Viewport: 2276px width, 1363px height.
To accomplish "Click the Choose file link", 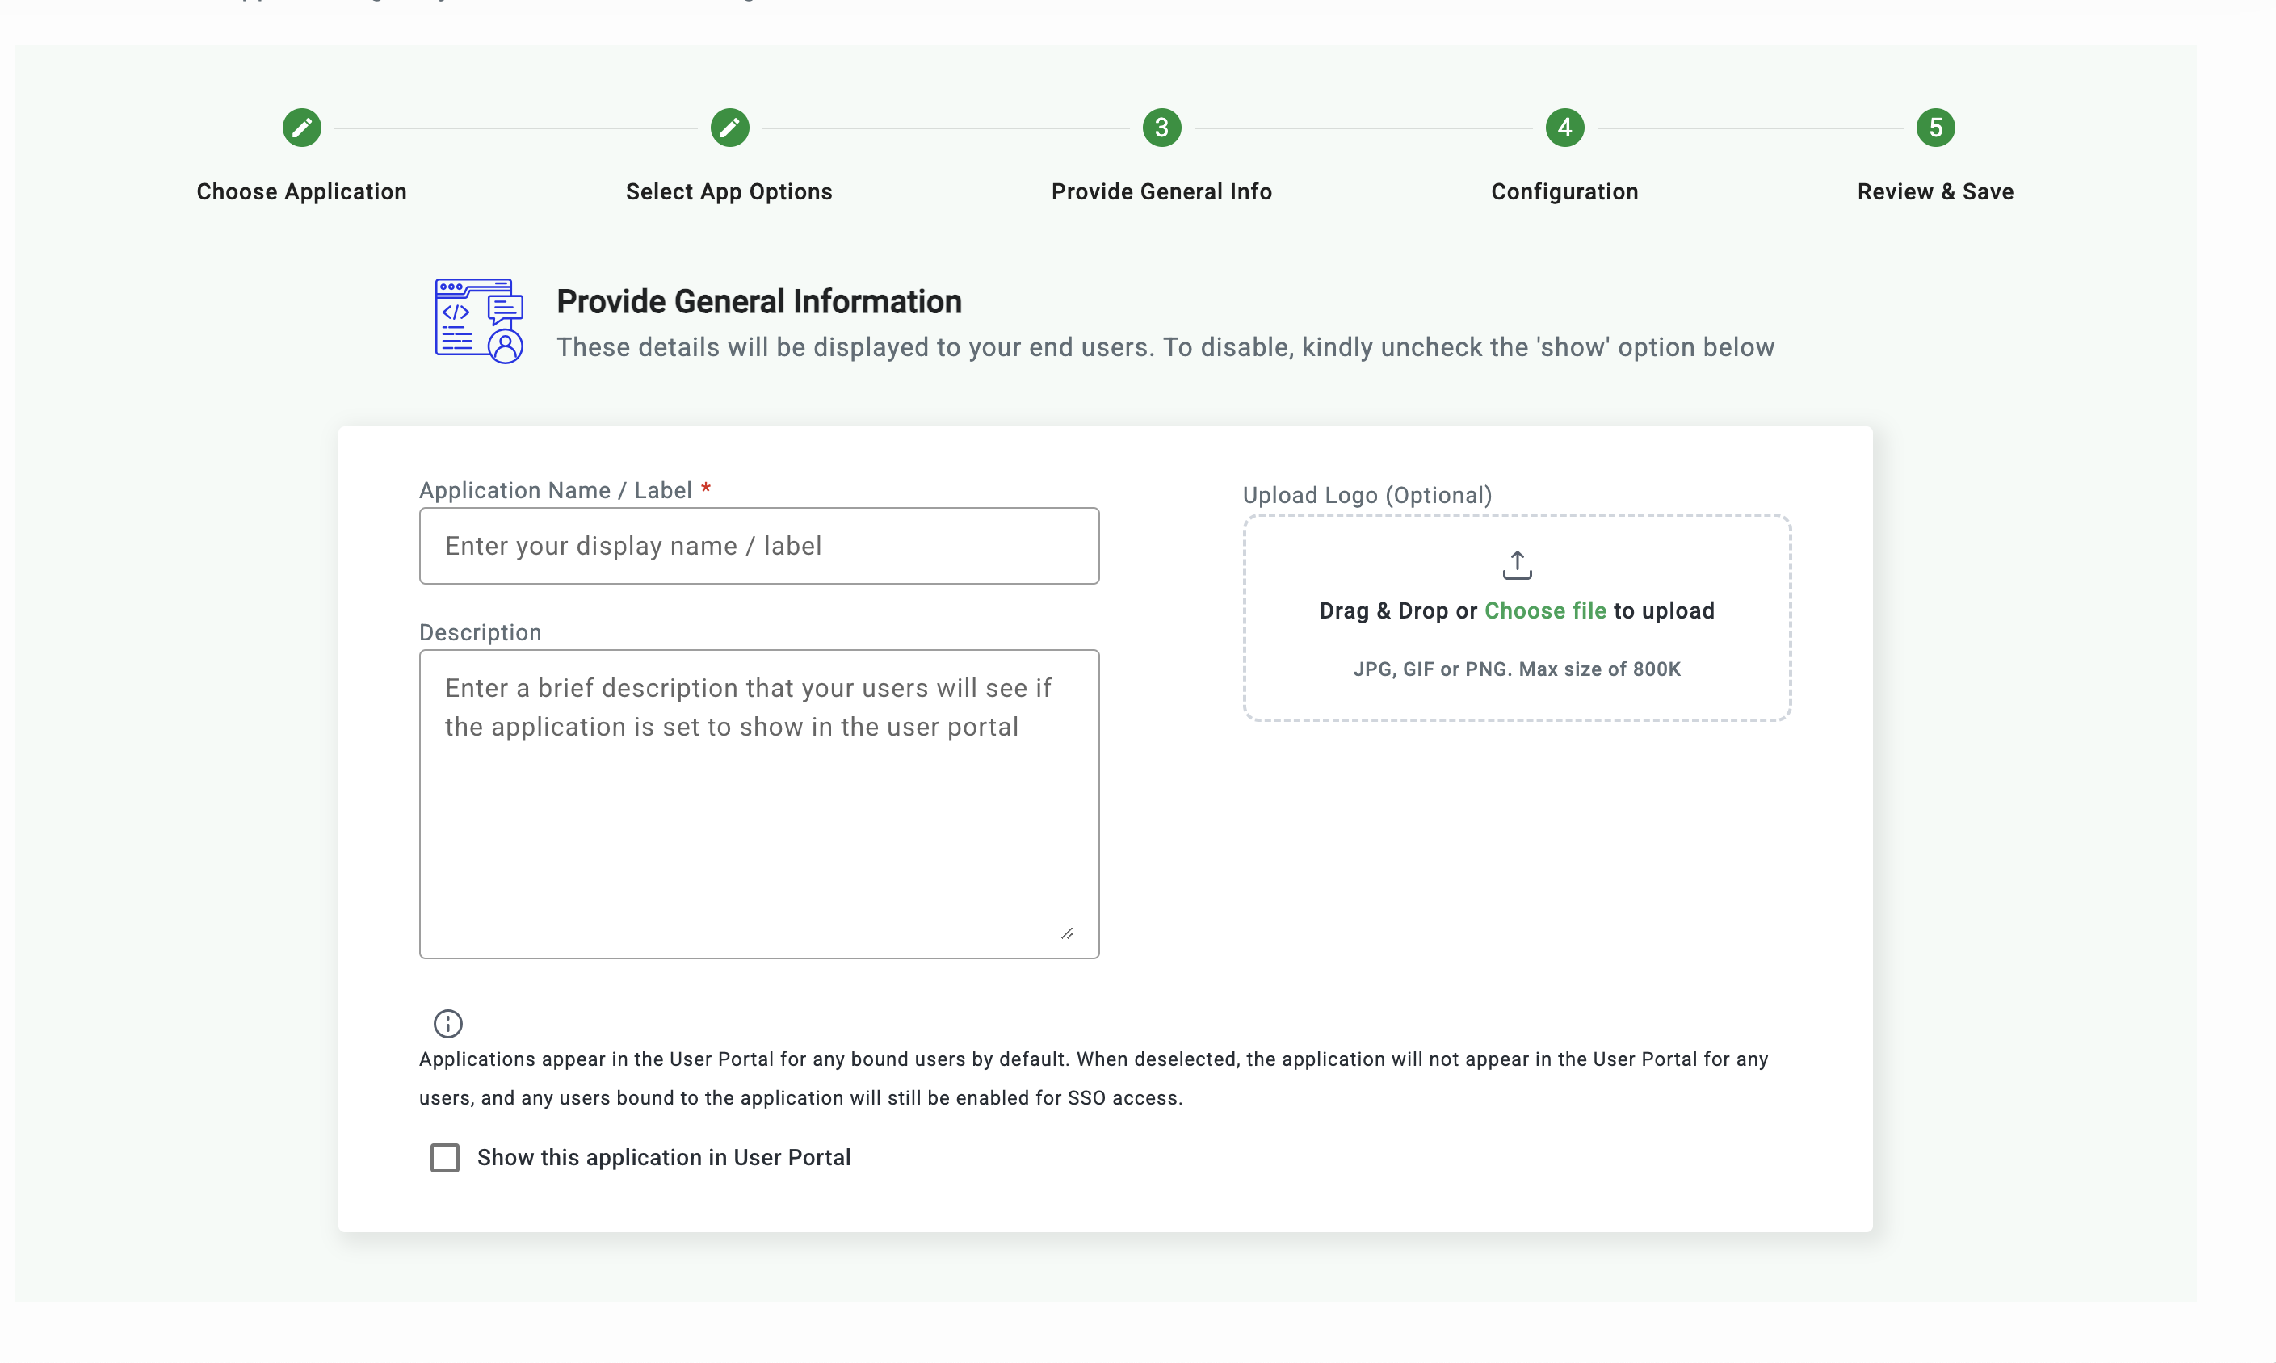I will tap(1545, 610).
